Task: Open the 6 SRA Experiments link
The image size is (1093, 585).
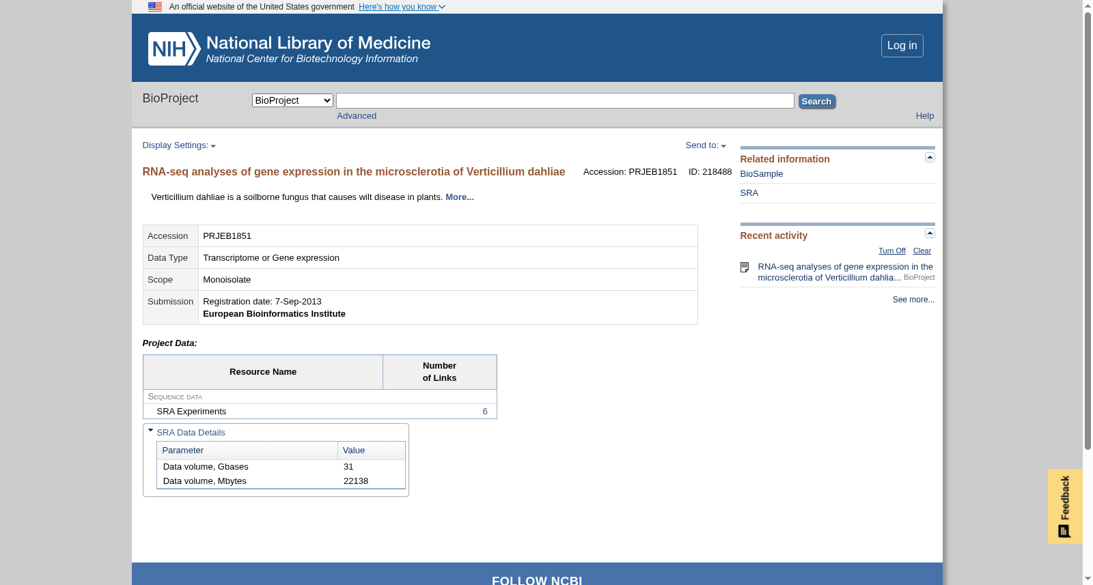Action: pyautogui.click(x=485, y=412)
